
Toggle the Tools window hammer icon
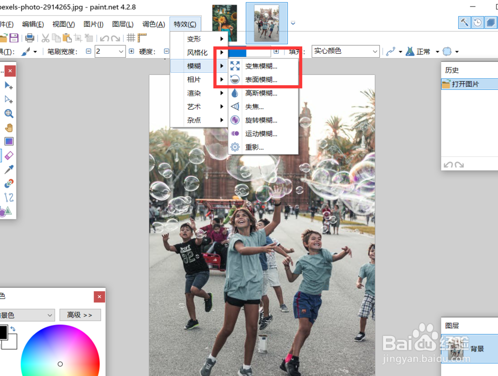click(x=465, y=22)
